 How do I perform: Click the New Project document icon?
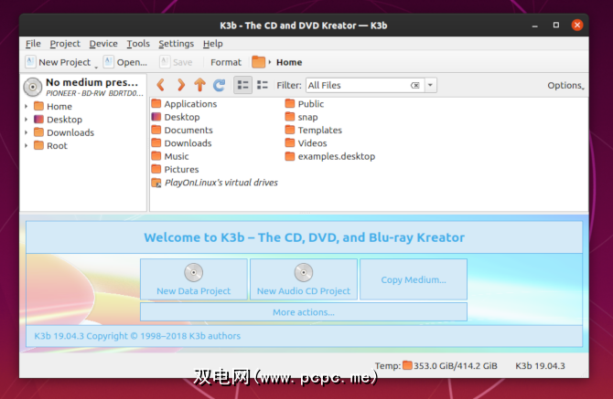30,62
